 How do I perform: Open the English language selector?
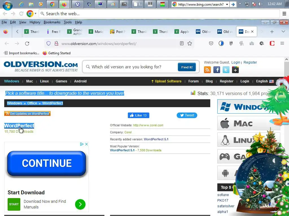tap(265, 81)
